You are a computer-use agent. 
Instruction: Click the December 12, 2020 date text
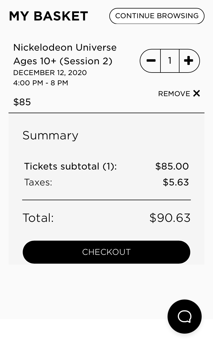coord(50,73)
